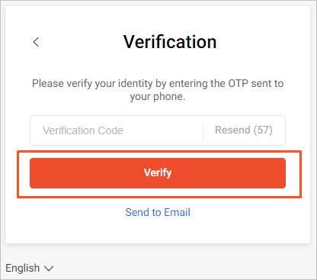Click the chevron icon next to English
Image resolution: width=317 pixels, height=280 pixels.
pyautogui.click(x=49, y=269)
